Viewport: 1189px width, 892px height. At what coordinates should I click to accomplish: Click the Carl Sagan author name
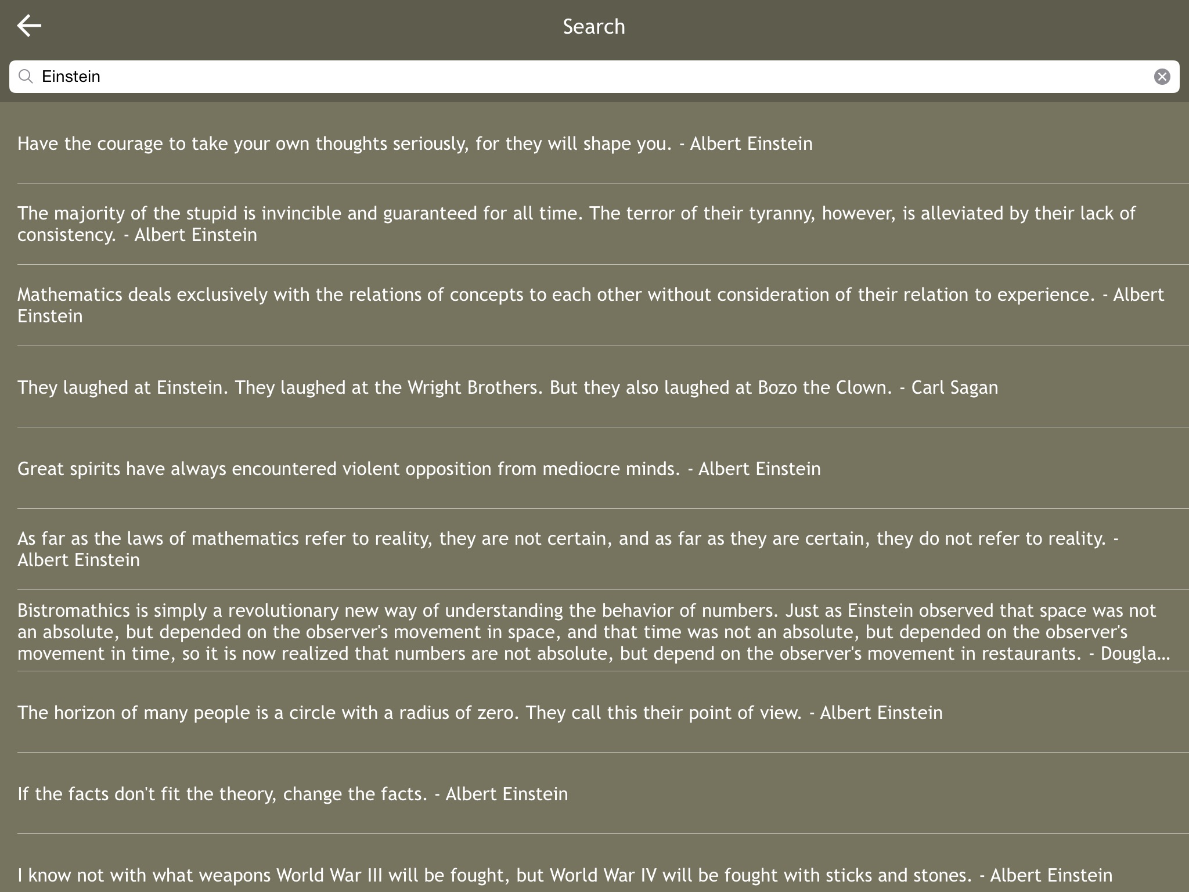[954, 387]
